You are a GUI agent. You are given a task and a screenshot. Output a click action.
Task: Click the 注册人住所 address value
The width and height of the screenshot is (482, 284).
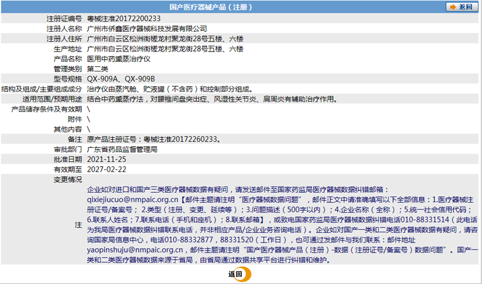165,39
